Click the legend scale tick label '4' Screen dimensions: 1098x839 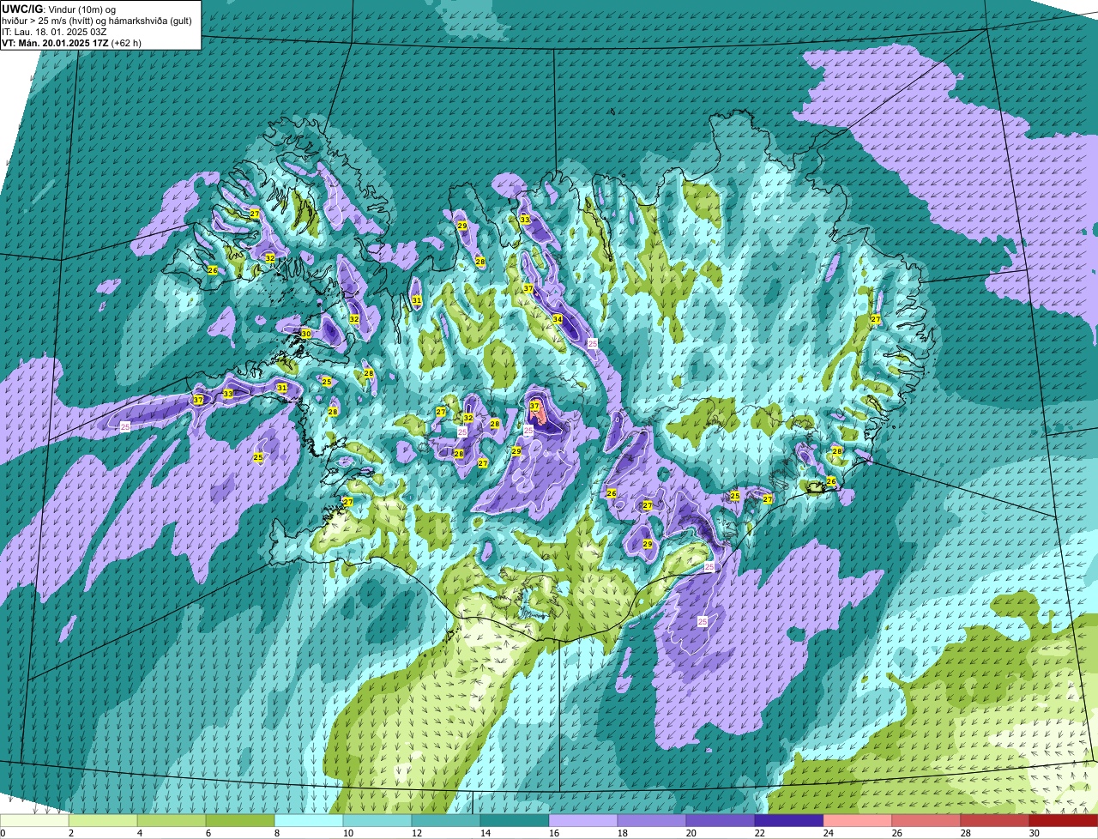click(140, 833)
